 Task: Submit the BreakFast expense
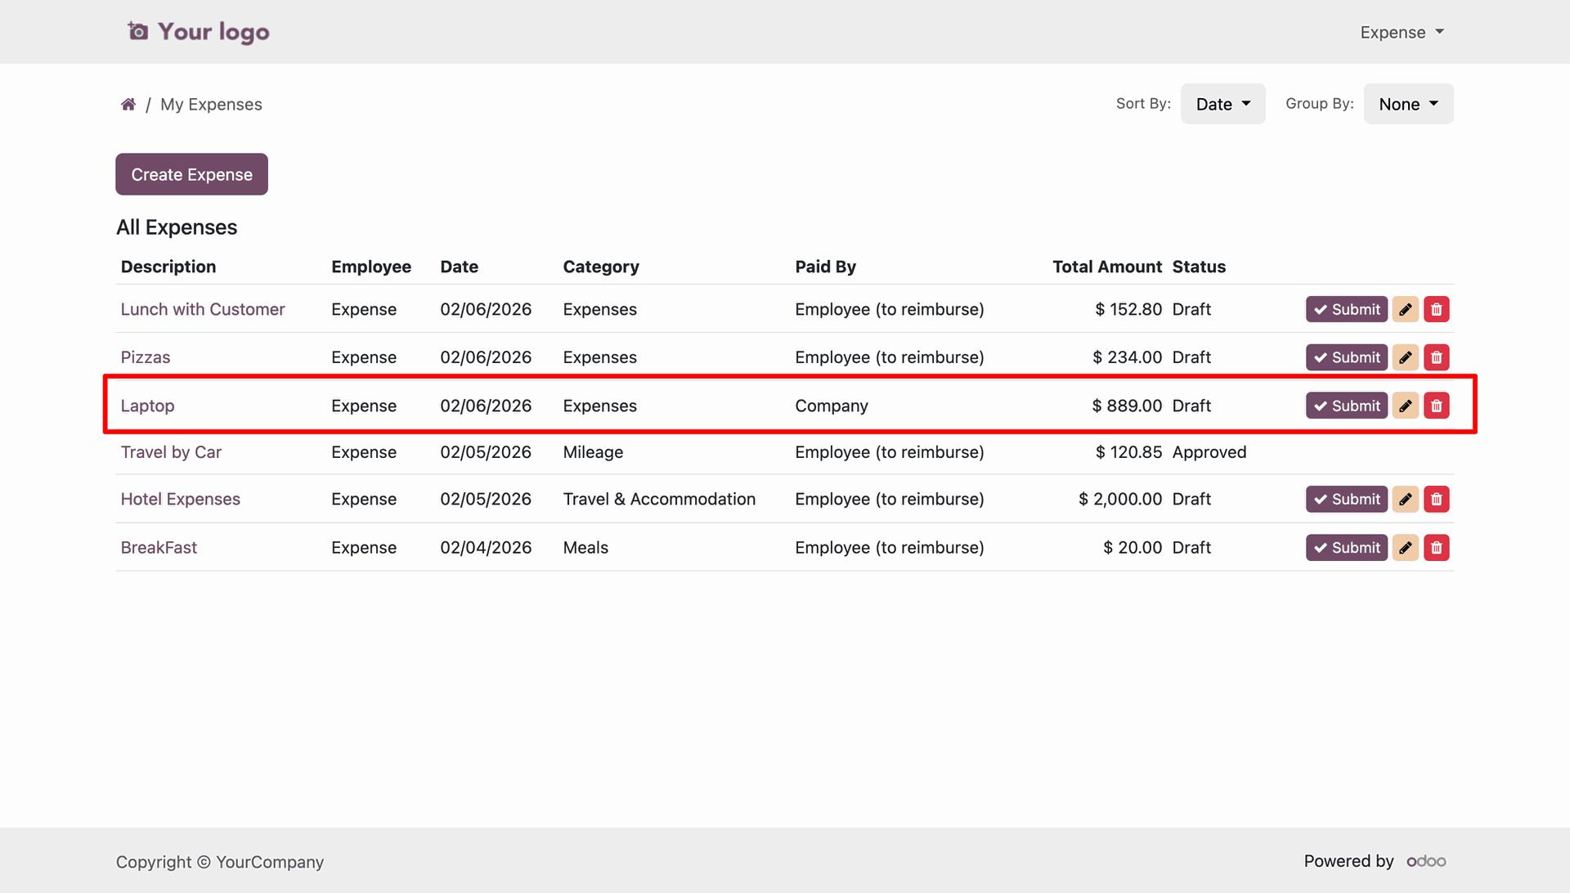[x=1346, y=547]
